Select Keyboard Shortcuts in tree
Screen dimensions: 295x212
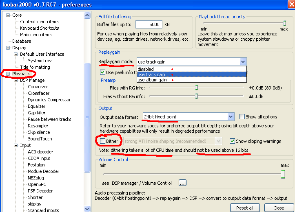pos(40,28)
